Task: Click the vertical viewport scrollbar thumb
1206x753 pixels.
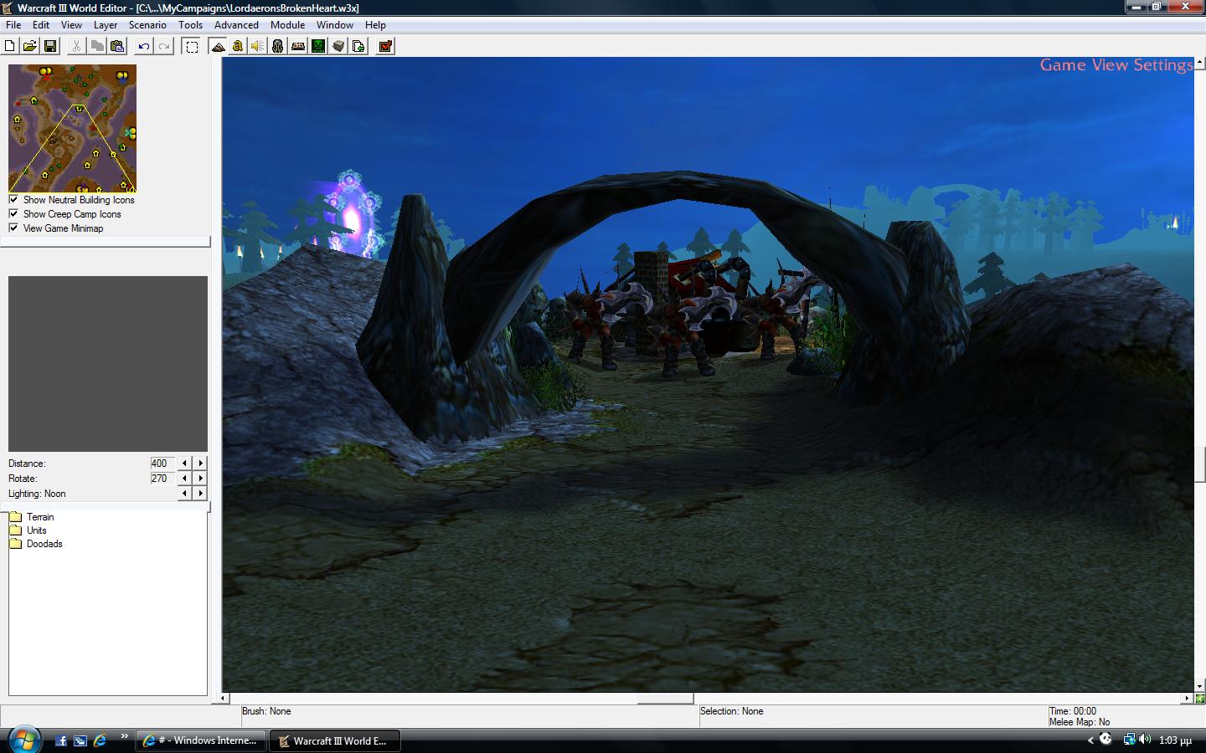Action: (1199, 464)
